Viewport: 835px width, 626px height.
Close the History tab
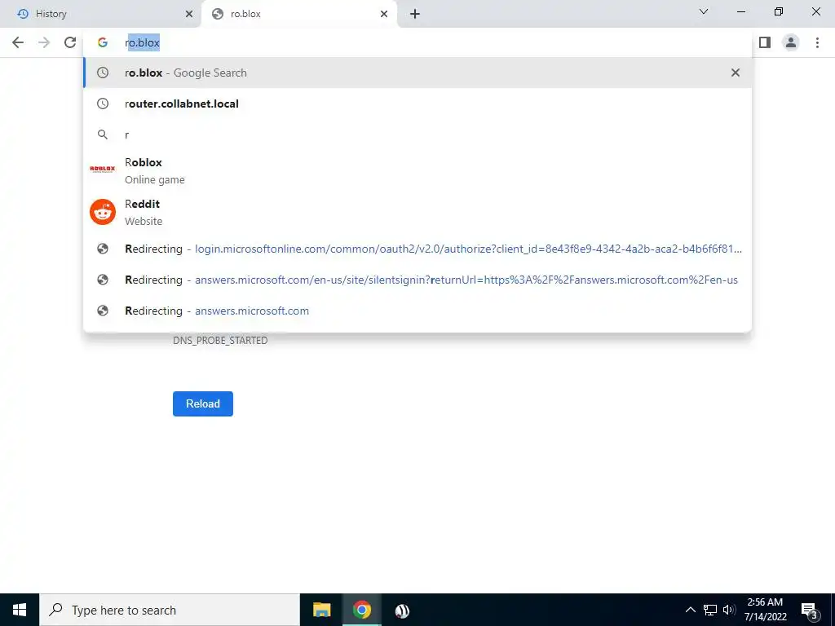click(x=189, y=14)
